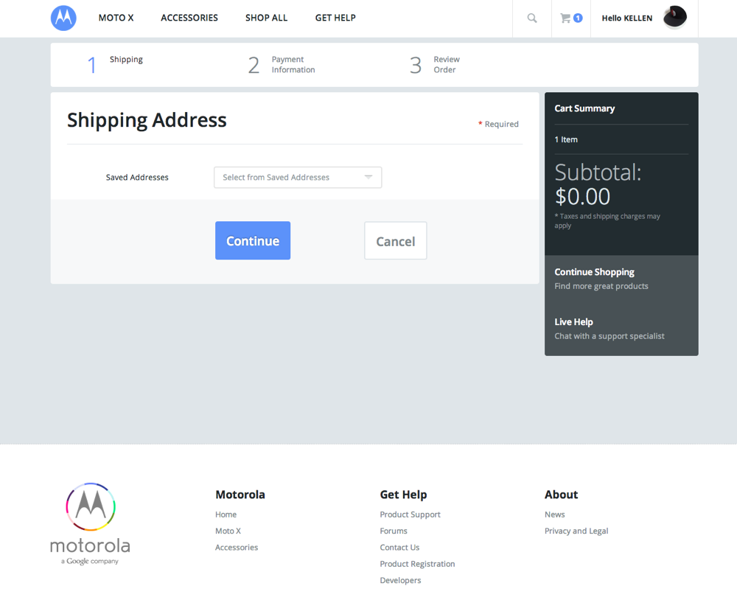The height and width of the screenshot is (614, 737).
Task: Open Product Support footer link
Action: (x=410, y=514)
